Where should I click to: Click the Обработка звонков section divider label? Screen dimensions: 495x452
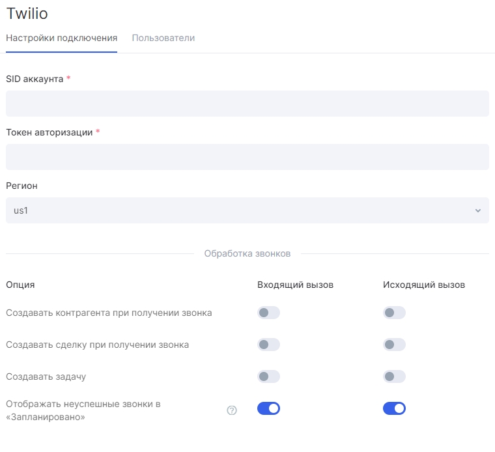pyautogui.click(x=247, y=253)
